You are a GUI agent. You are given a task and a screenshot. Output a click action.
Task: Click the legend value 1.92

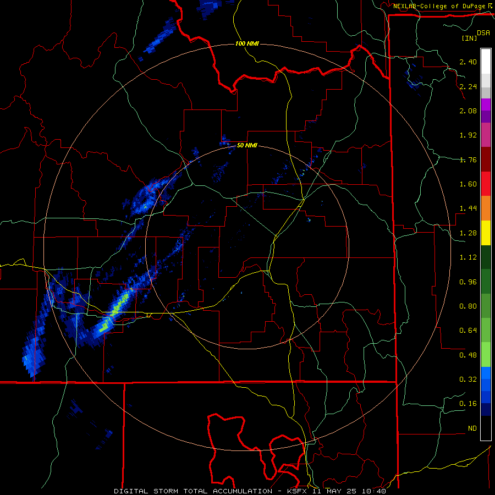468,135
